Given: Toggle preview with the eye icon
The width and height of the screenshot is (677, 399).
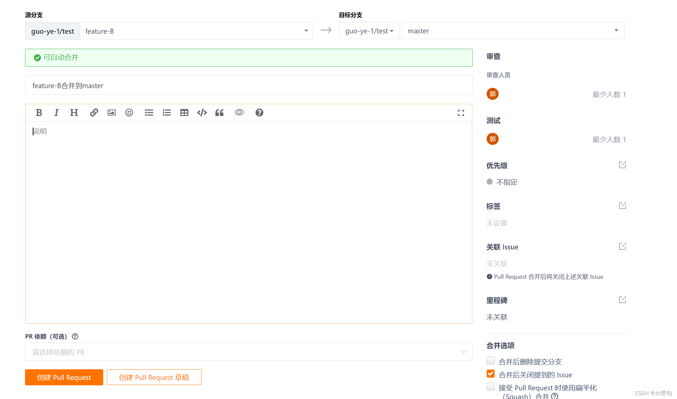Looking at the screenshot, I should click(x=239, y=113).
